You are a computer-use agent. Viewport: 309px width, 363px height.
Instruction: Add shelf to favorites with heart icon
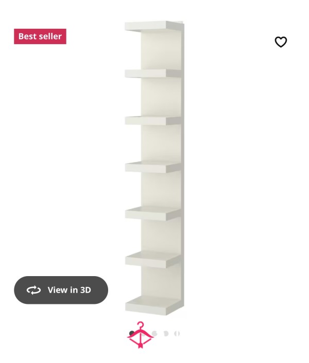click(x=281, y=42)
